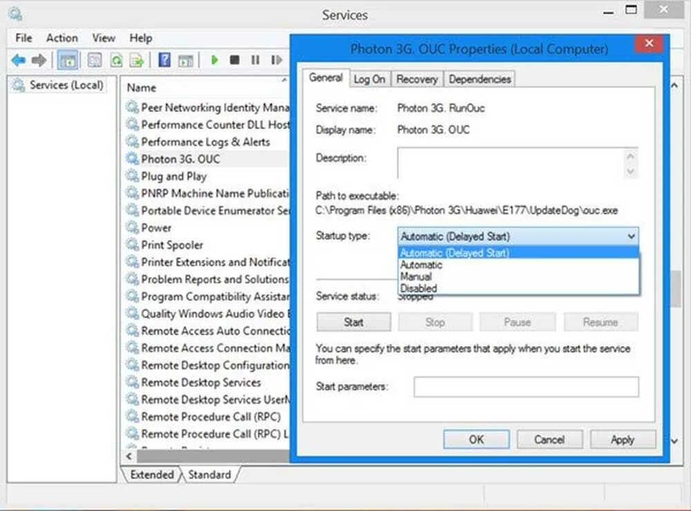Click OK in the Properties dialog

476,440
